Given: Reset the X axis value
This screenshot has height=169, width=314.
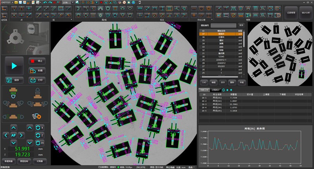Looking at the screenshot, I should (x=39, y=128).
